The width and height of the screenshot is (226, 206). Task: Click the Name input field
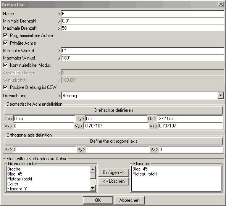(142, 14)
